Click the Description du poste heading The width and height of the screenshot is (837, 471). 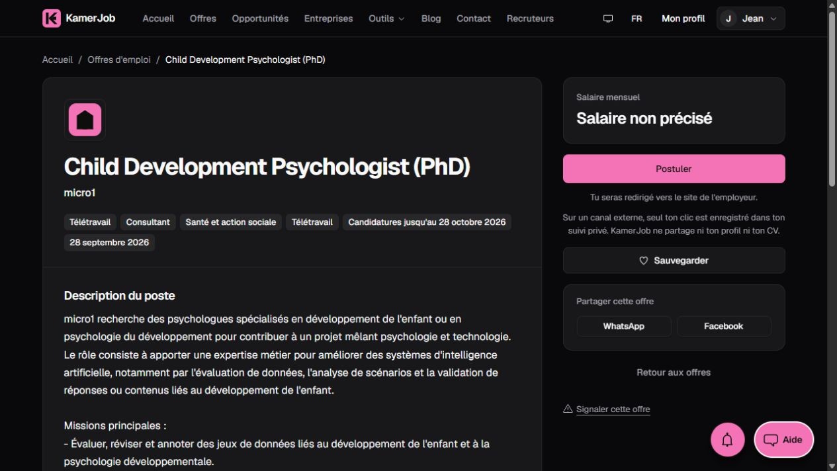click(119, 296)
